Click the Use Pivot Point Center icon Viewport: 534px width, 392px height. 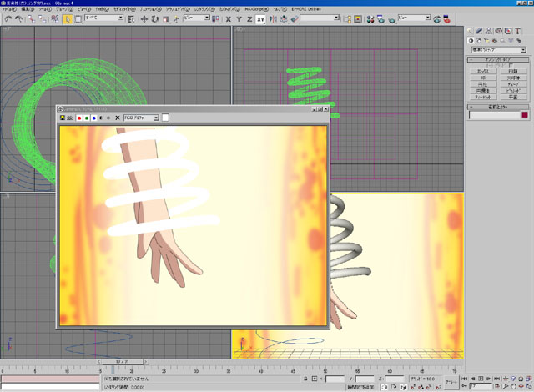pyautogui.click(x=216, y=19)
